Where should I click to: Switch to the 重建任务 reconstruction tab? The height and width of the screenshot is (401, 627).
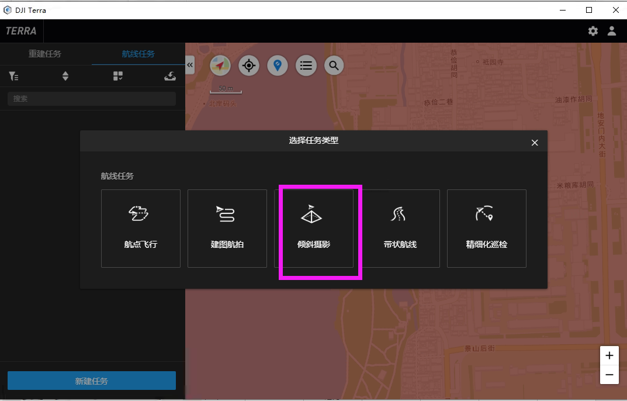coord(45,53)
